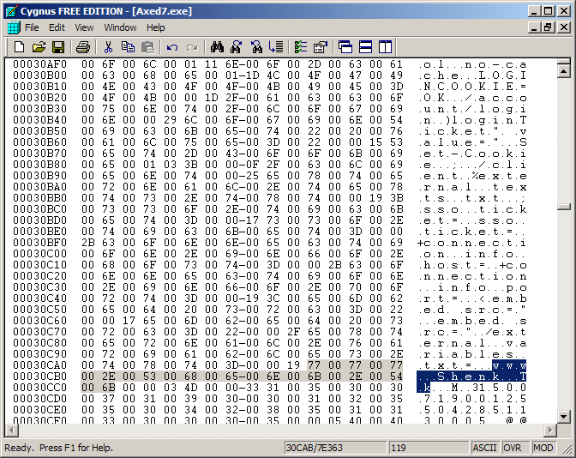Click the ASCII text '.t.i.c.k.e.t.=..'

tap(472, 232)
